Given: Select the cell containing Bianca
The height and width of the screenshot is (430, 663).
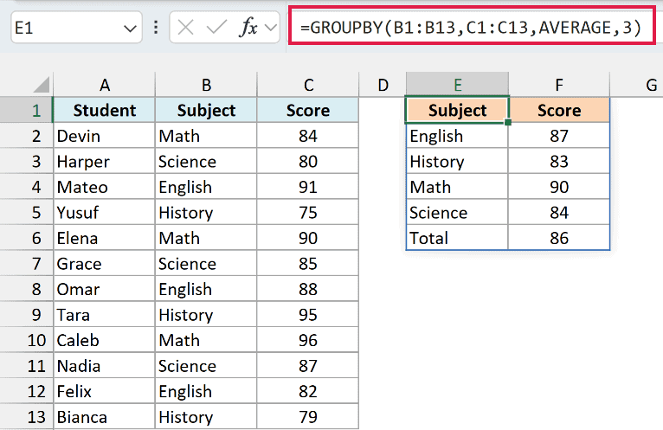Looking at the screenshot, I should point(105,417).
